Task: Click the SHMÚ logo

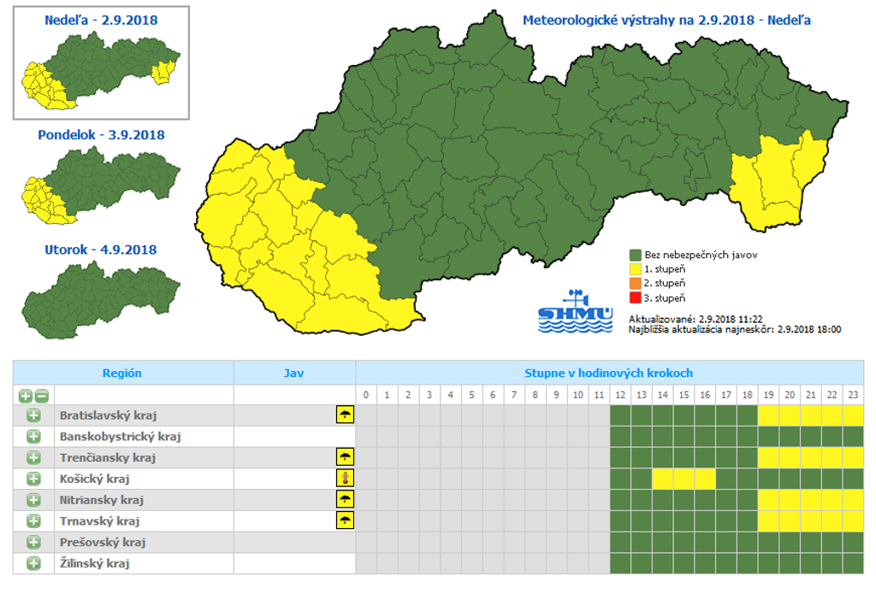Action: click(x=576, y=313)
